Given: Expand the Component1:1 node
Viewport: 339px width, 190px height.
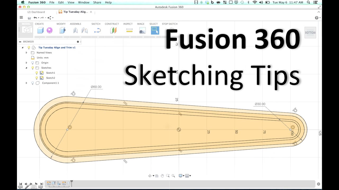Looking at the screenshot, I should click(26, 83).
